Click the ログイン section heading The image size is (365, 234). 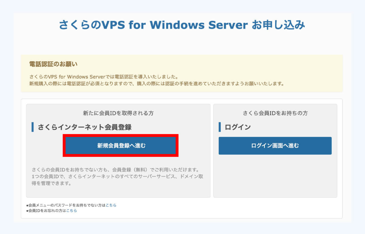coord(238,127)
